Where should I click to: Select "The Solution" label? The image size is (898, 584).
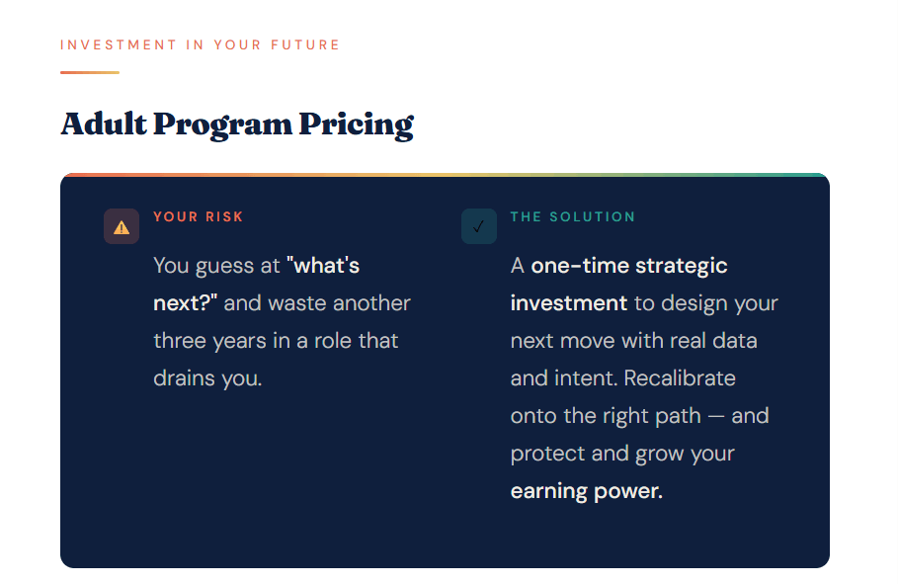(573, 216)
